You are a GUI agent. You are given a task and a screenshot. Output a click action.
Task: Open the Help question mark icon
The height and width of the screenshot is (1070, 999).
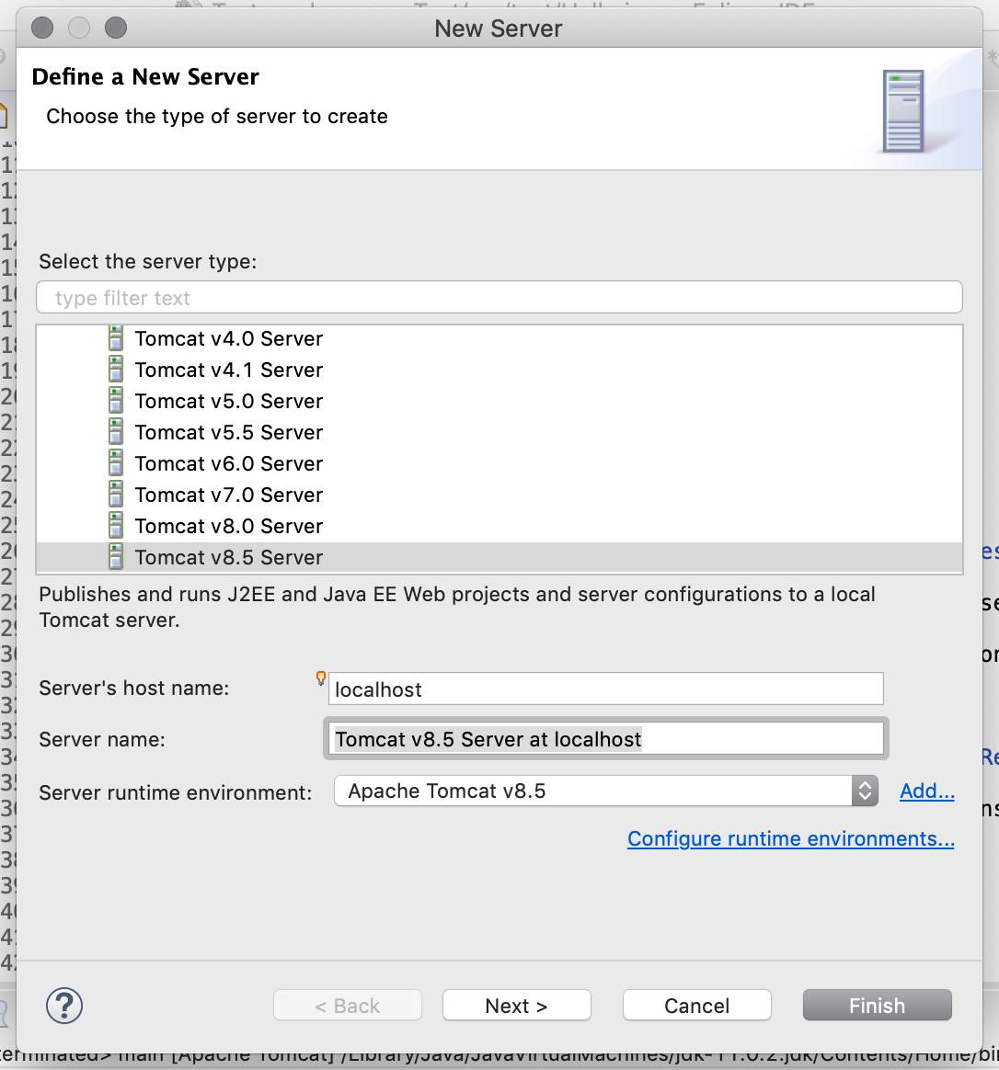64,1005
